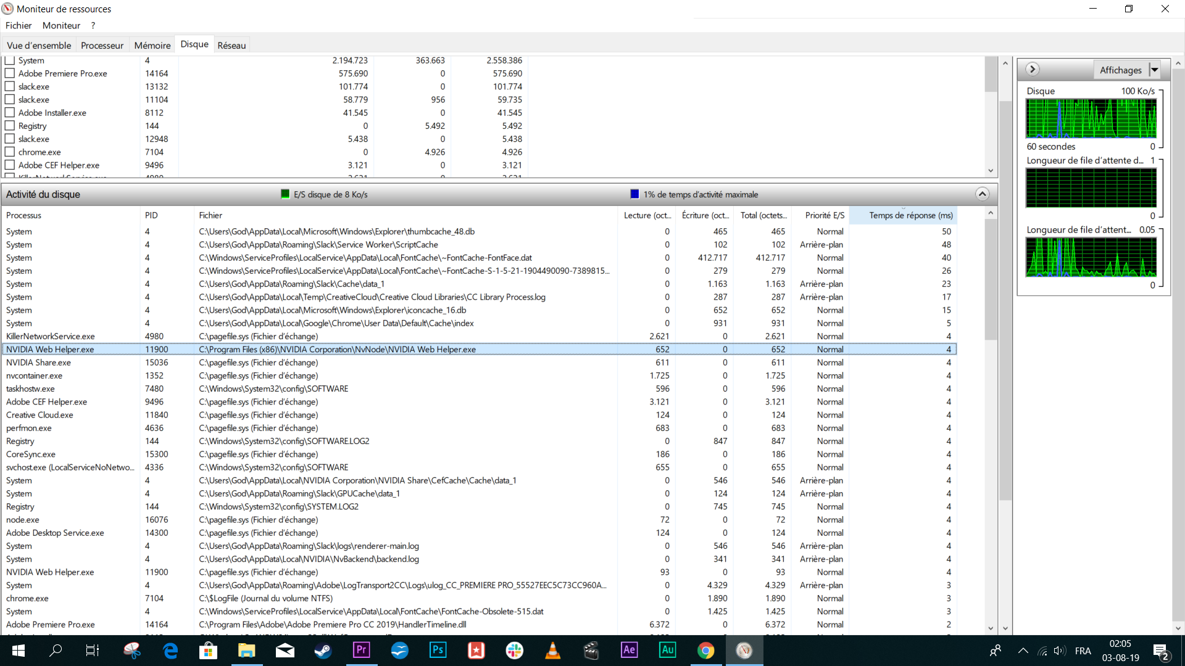Launch Adobe Photoshop from taskbar
Image resolution: width=1185 pixels, height=666 pixels.
438,651
